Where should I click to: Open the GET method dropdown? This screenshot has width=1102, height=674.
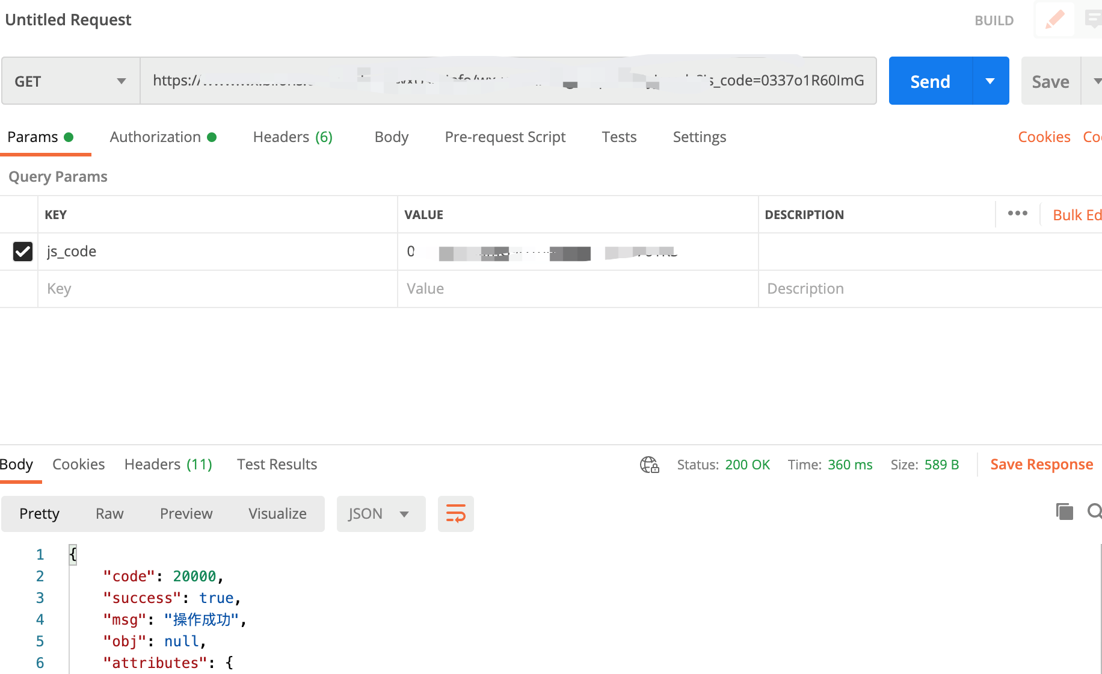tap(70, 81)
